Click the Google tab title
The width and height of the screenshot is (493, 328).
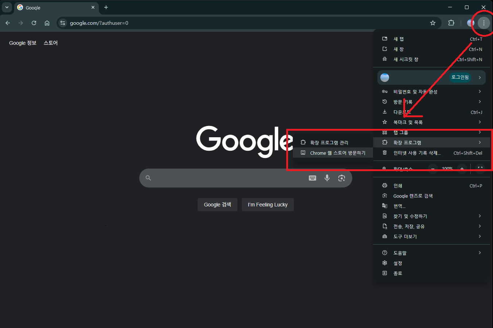(33, 8)
